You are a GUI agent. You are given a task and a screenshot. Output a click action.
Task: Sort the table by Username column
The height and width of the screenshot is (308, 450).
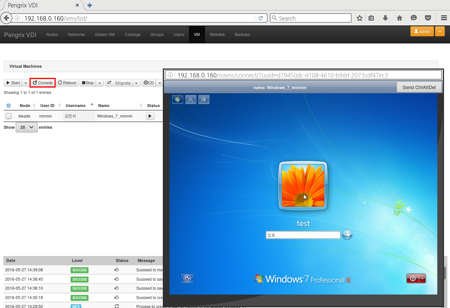coord(78,106)
